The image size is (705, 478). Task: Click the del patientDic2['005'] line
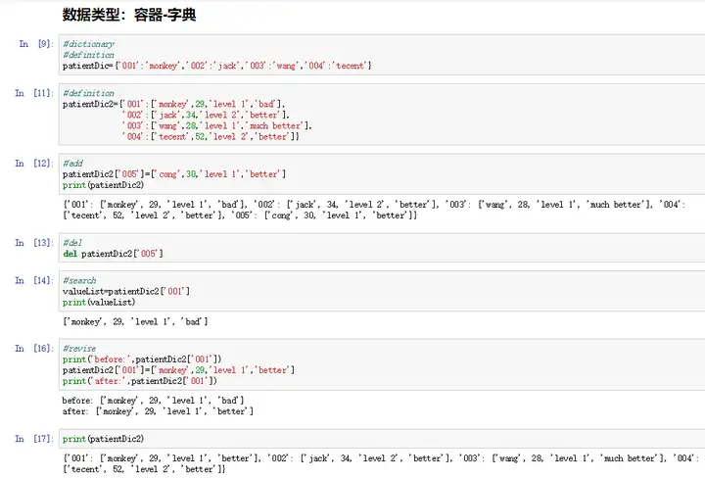113,254
